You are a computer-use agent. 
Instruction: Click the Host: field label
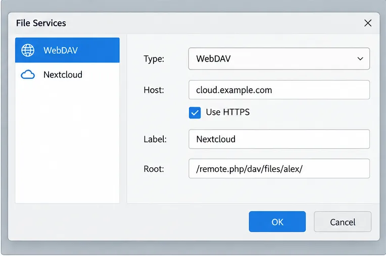pos(154,90)
